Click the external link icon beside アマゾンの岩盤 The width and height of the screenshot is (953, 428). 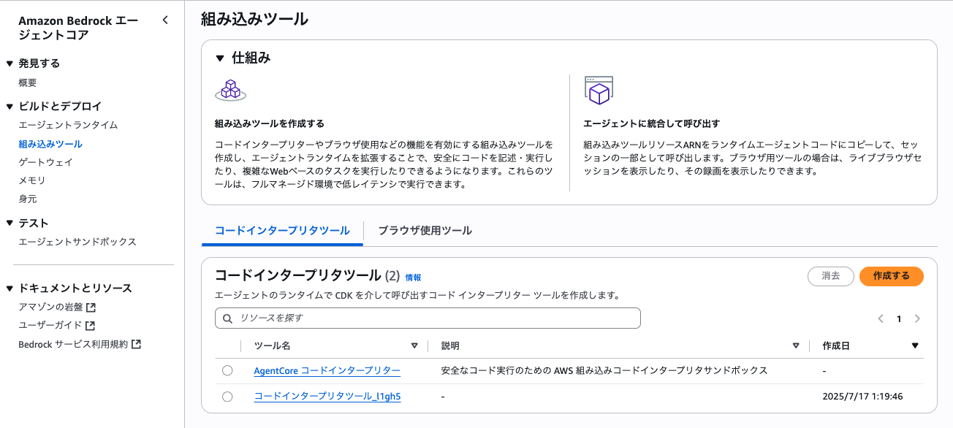pos(91,307)
